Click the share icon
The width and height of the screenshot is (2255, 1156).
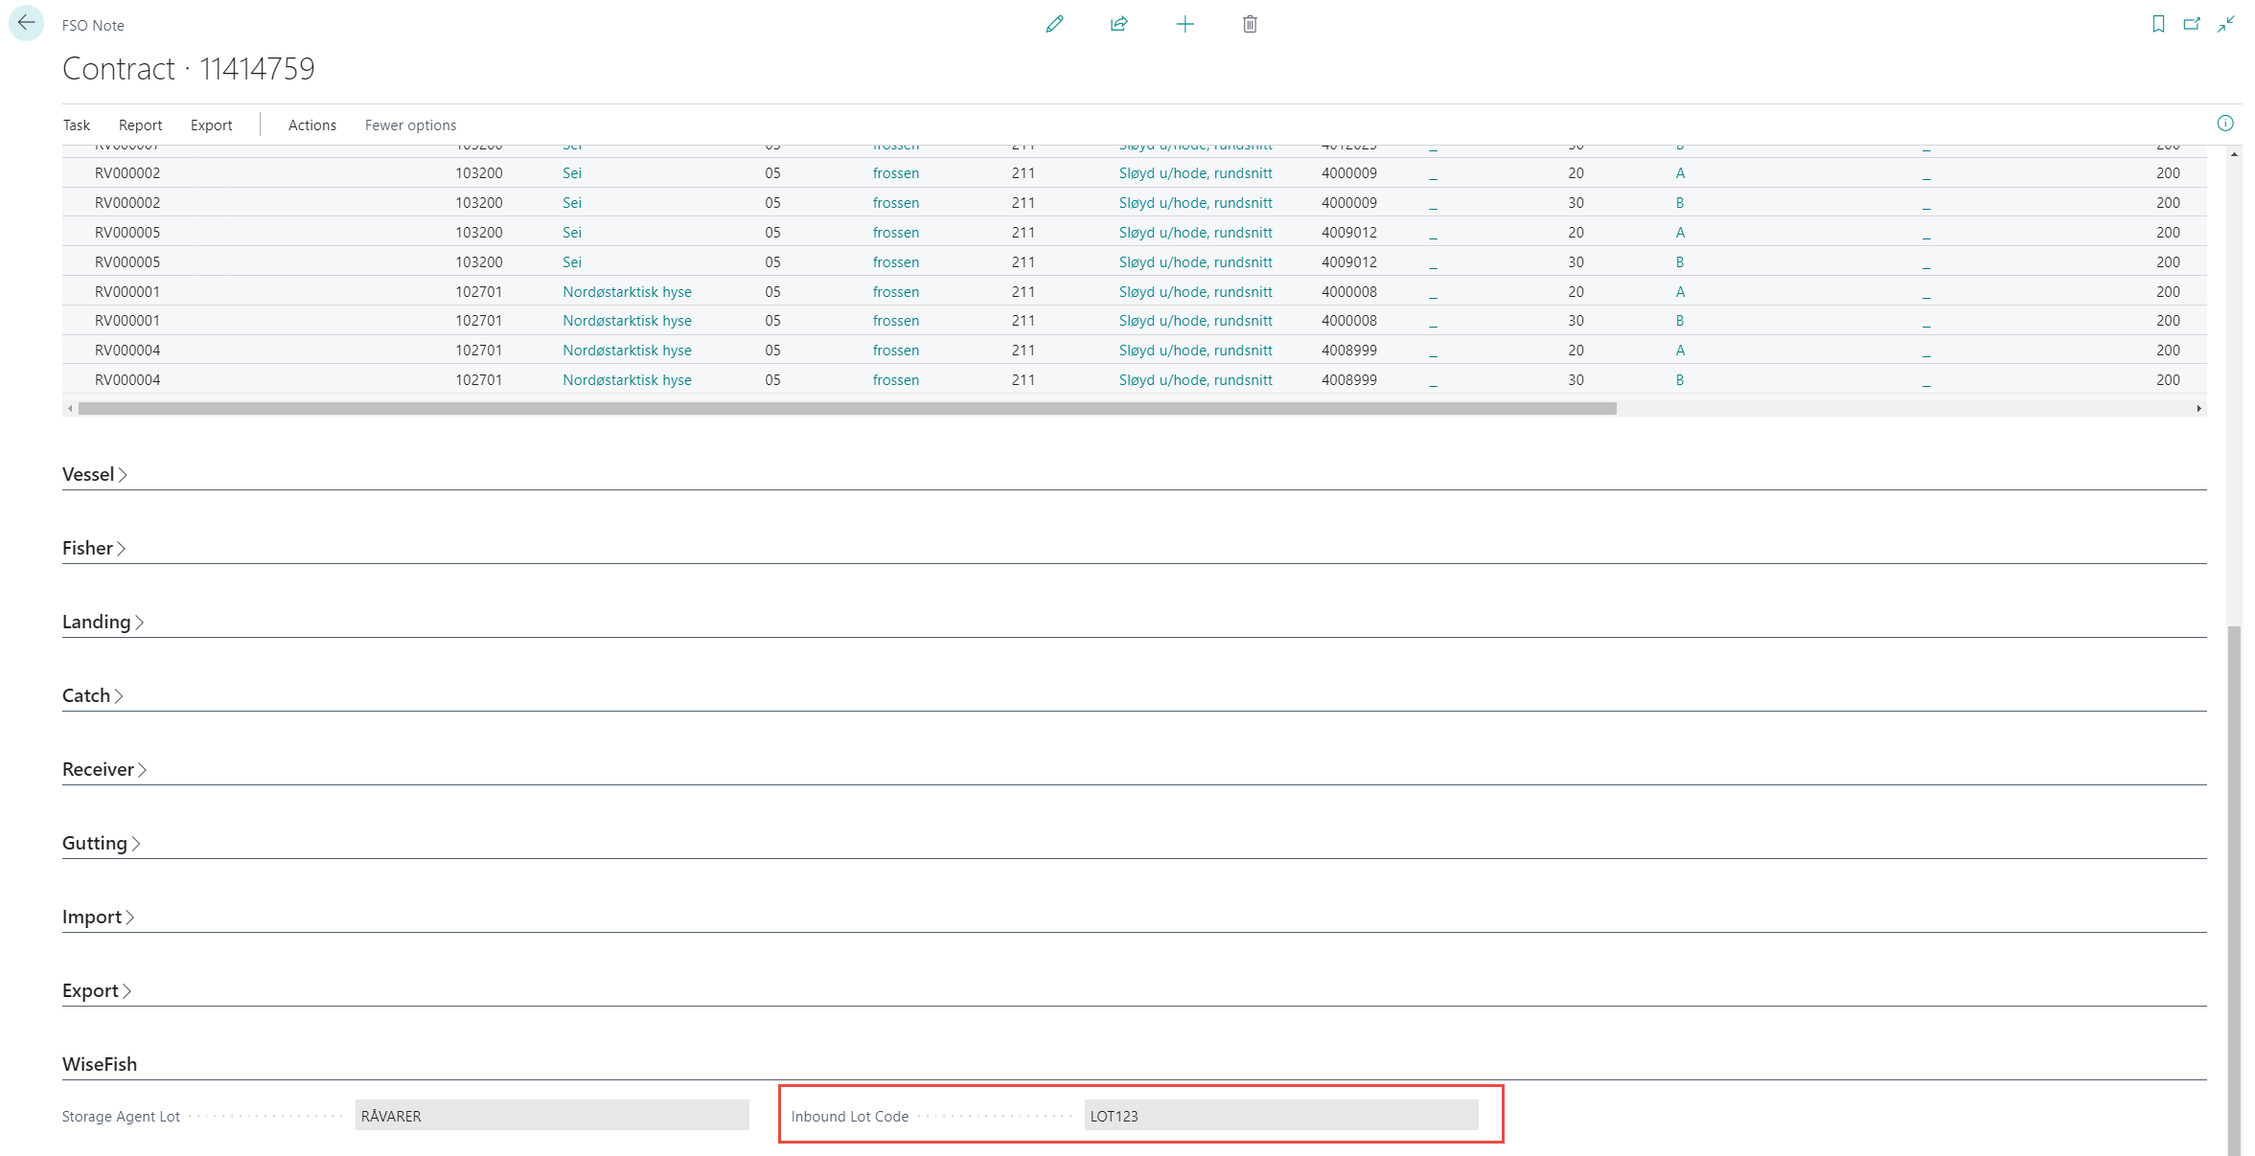point(1118,24)
